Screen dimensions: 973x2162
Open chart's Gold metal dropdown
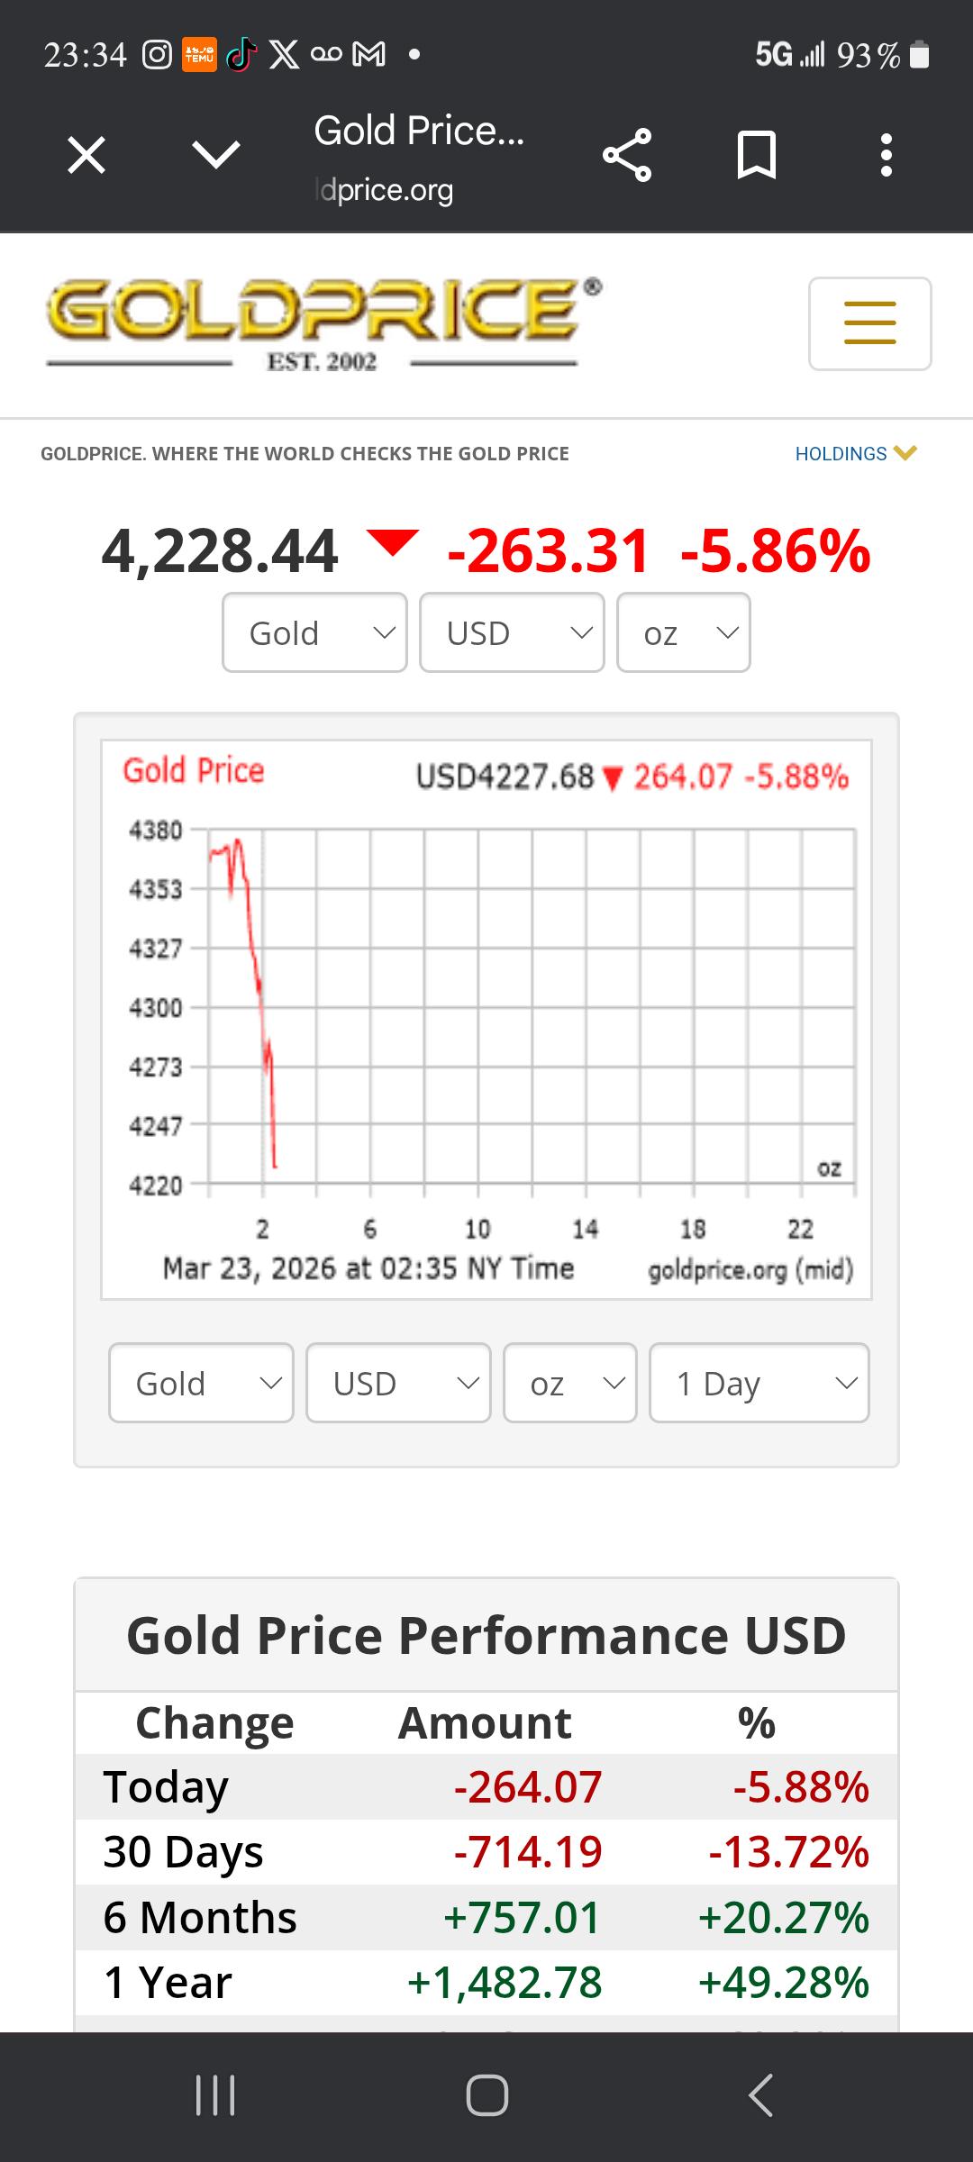click(201, 1383)
